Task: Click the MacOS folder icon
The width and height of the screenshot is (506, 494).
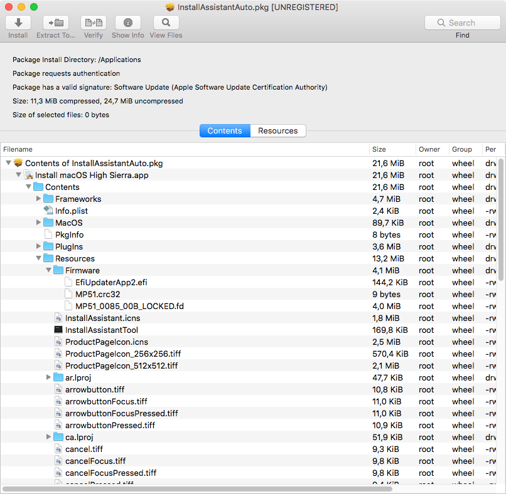Action: 48,223
